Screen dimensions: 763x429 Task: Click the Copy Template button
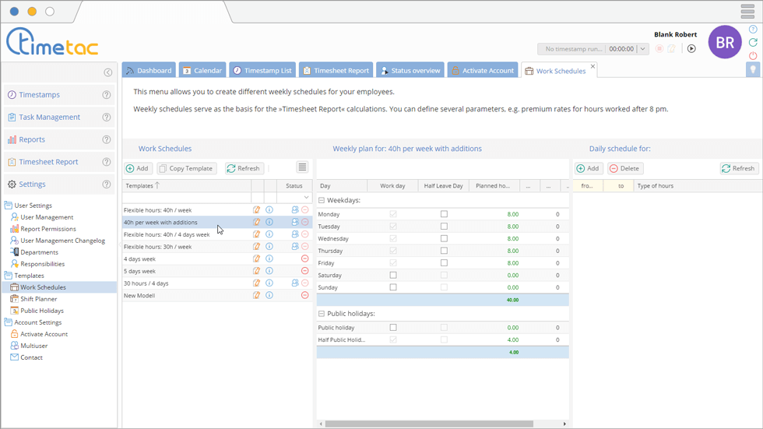(187, 168)
